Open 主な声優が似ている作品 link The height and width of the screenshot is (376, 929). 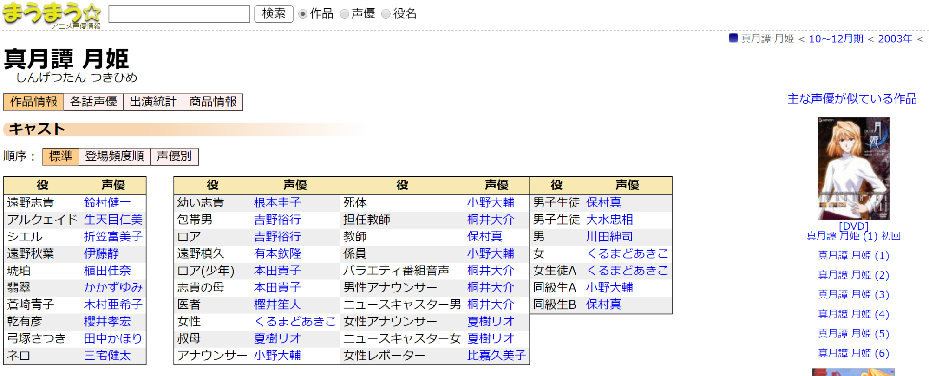point(852,99)
